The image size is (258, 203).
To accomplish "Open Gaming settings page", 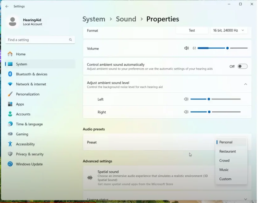I will (x=40, y=134).
